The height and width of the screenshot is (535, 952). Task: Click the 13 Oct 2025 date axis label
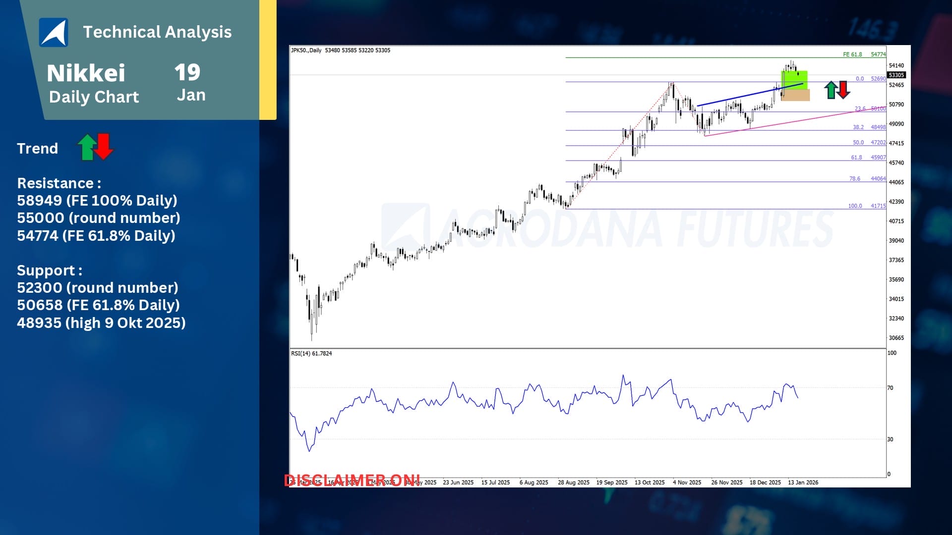pyautogui.click(x=650, y=482)
